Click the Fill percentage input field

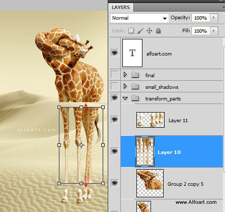pyautogui.click(x=201, y=31)
